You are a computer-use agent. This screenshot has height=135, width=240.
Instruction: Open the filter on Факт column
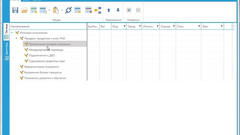[222, 26]
